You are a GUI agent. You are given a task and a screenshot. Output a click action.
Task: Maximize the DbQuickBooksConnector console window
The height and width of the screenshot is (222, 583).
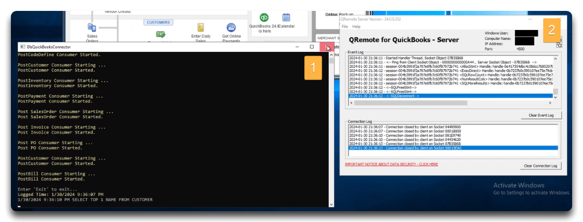pos(312,47)
